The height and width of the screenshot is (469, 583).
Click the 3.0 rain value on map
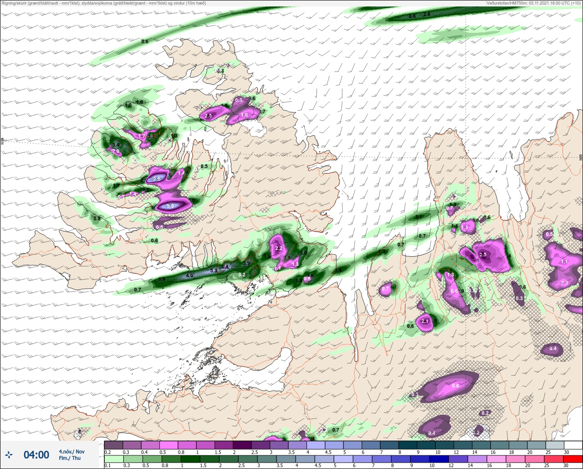304,252
